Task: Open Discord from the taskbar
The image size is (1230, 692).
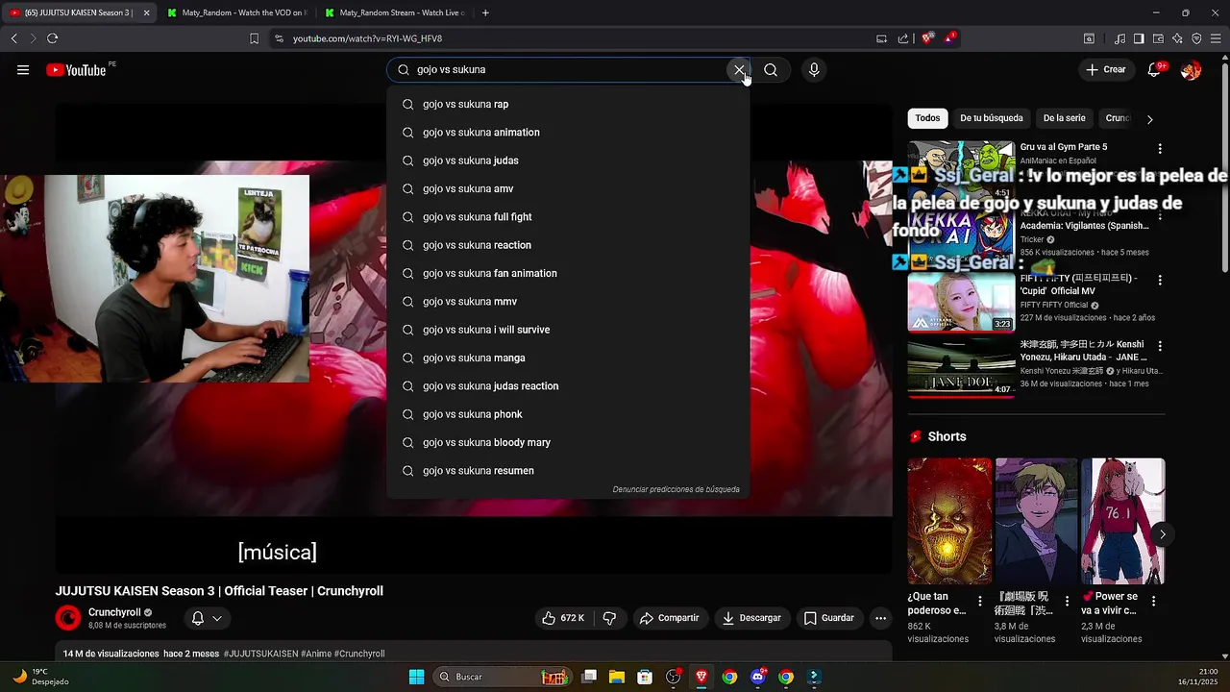Action: coord(758,677)
